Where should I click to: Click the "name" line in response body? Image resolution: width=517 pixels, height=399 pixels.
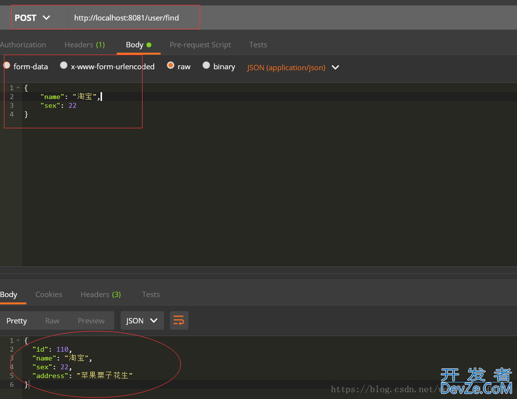tap(62, 358)
